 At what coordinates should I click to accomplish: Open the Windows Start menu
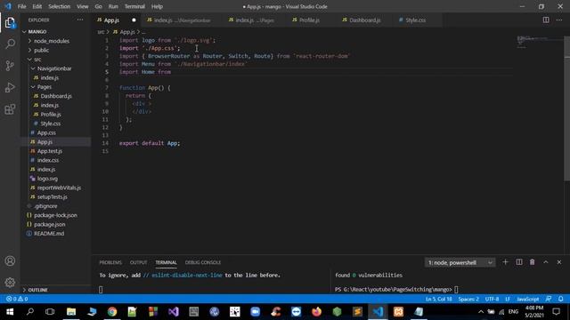pos(10,312)
